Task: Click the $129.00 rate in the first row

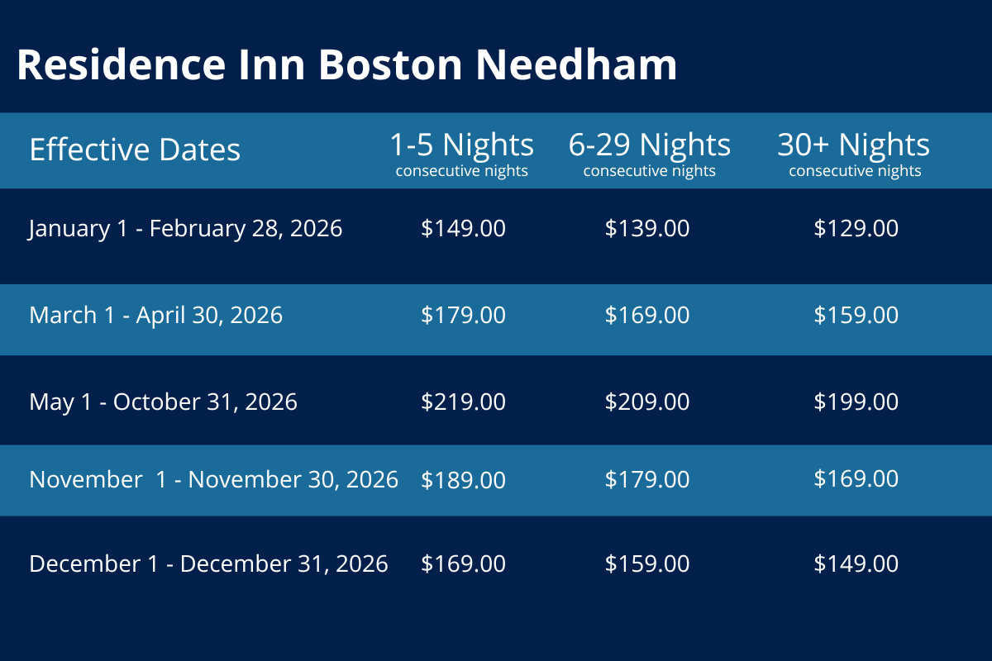Action: coord(856,229)
